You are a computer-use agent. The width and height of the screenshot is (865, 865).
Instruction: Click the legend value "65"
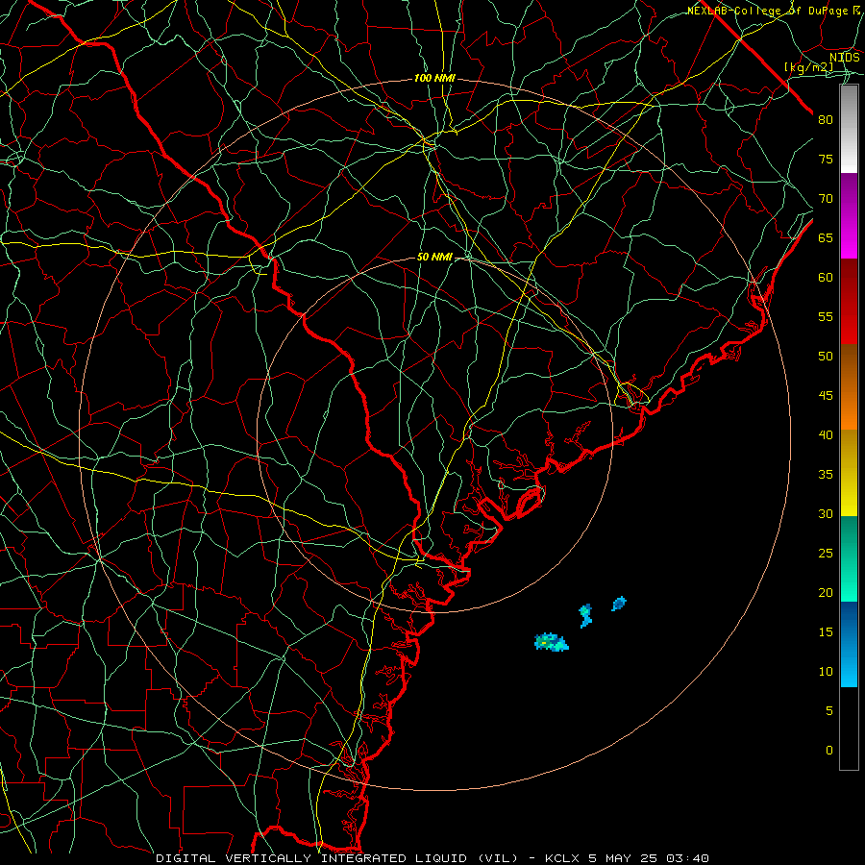(826, 237)
